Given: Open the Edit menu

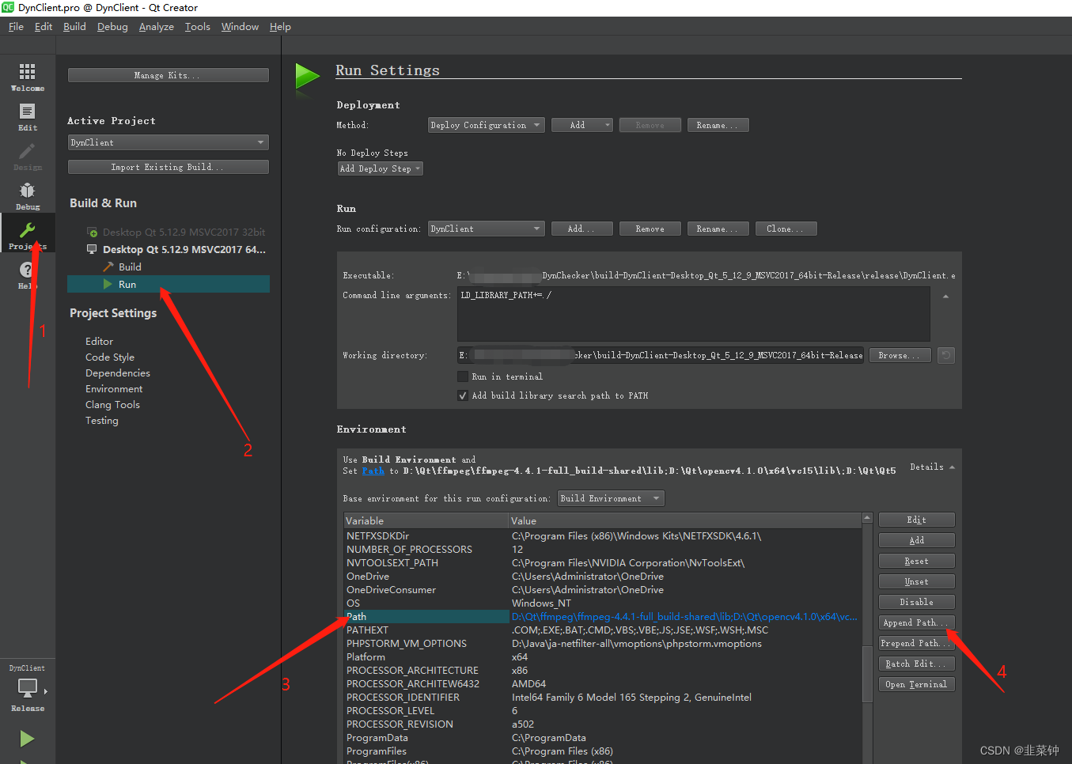Looking at the screenshot, I should [x=44, y=26].
